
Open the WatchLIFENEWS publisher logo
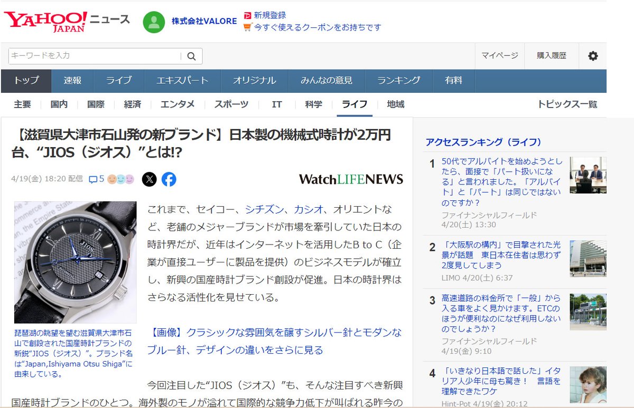pyautogui.click(x=351, y=179)
